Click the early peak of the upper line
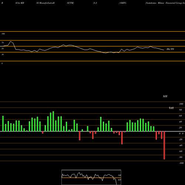The image size is (185, 185). 11,41
